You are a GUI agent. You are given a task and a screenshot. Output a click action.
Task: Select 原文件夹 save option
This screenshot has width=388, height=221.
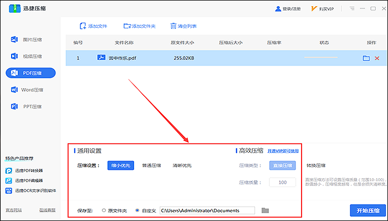(104, 210)
